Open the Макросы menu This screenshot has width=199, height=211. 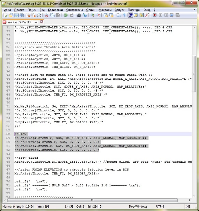(105, 10)
